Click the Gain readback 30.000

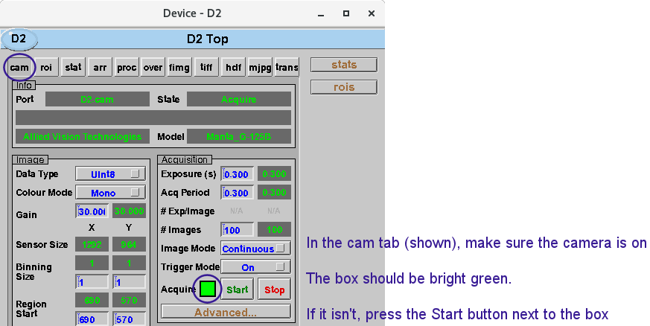[x=130, y=211]
